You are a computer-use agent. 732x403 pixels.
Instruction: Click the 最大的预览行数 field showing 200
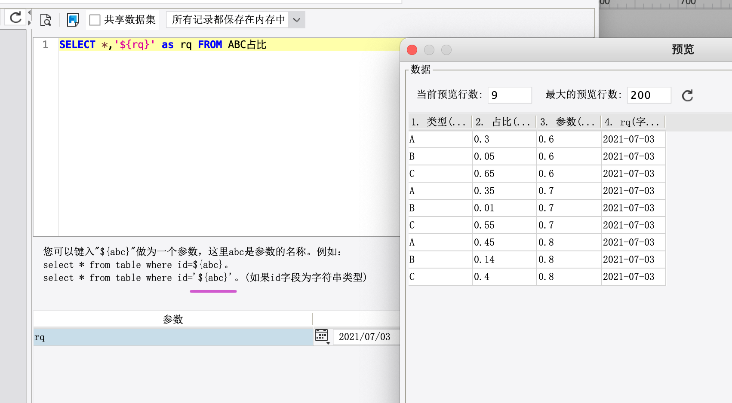(649, 95)
